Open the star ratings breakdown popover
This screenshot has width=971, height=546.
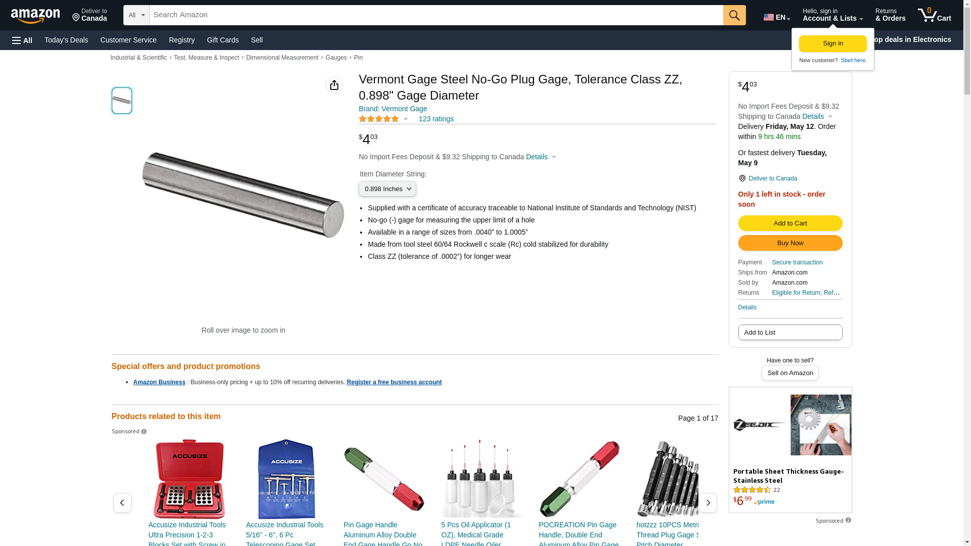383,119
